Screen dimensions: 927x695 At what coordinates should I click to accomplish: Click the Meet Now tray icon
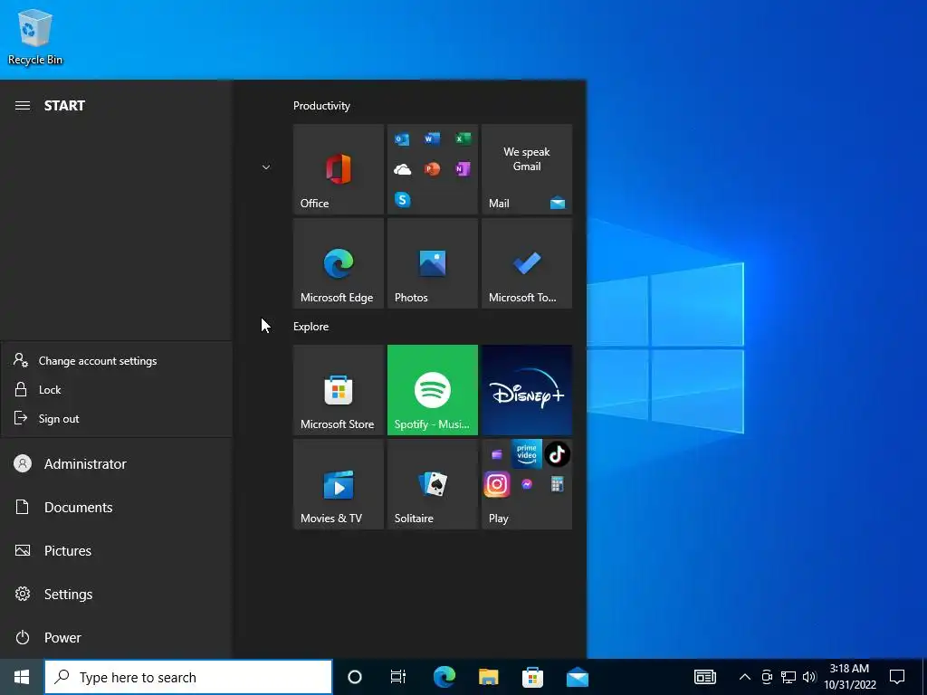pos(767,677)
